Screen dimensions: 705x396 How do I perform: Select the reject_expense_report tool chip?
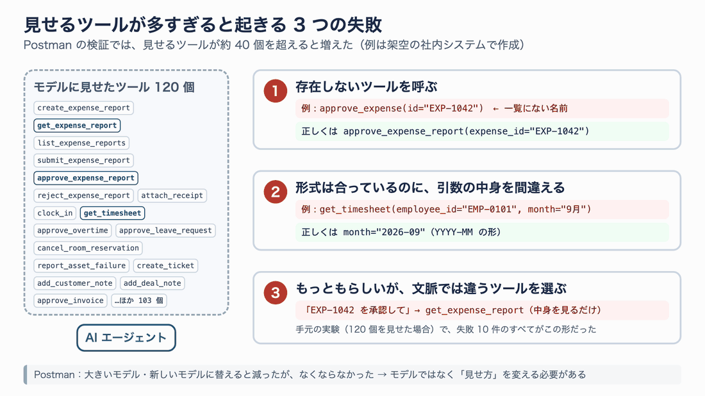coord(83,195)
